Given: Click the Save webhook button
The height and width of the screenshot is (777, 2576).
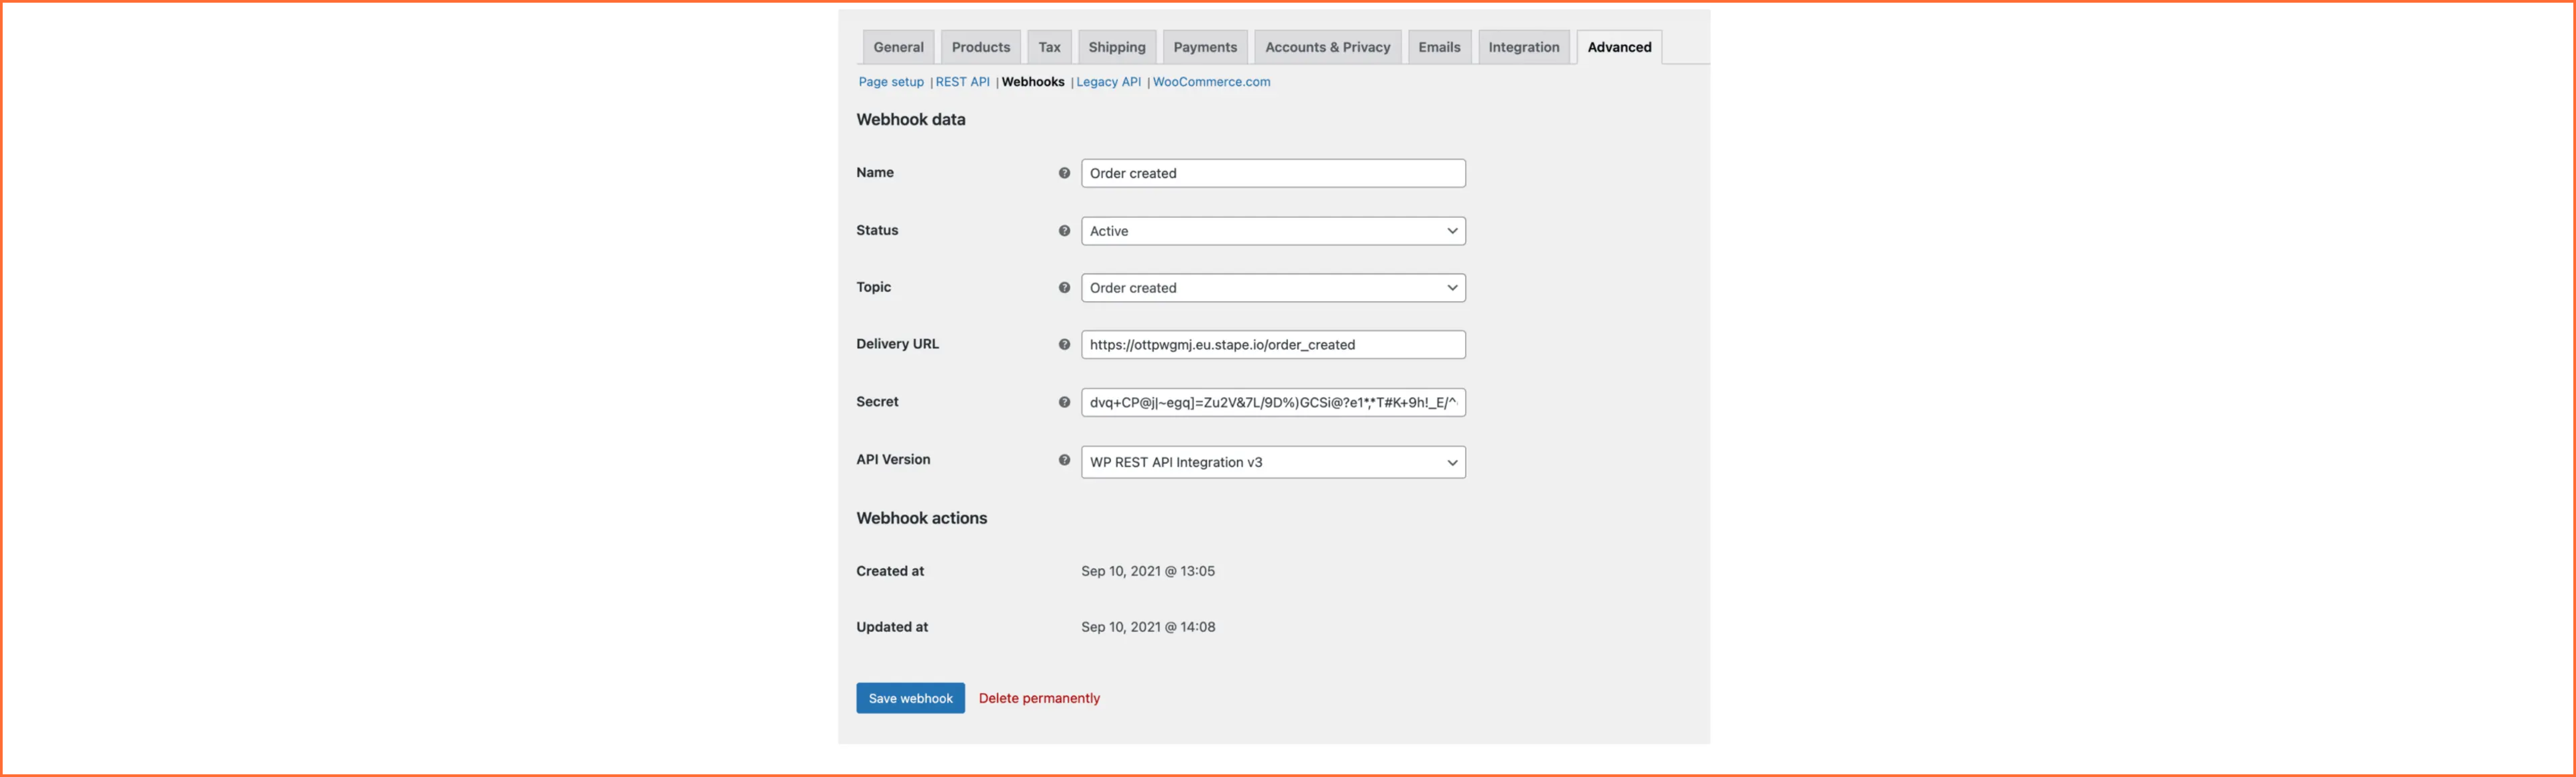Looking at the screenshot, I should [910, 698].
